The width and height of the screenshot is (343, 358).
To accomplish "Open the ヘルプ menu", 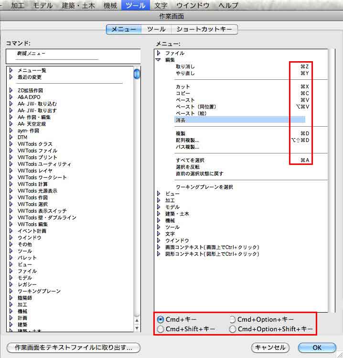I will pyautogui.click(x=228, y=5).
